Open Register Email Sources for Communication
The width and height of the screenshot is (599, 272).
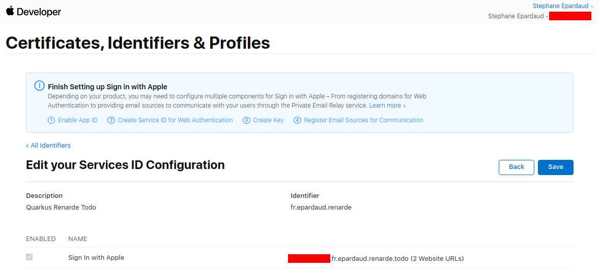tap(363, 120)
